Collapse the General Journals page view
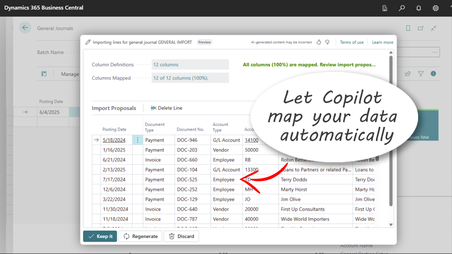The image size is (452, 254). pos(434,28)
